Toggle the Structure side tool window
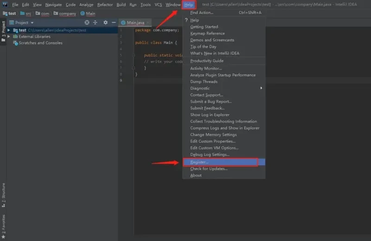The height and width of the screenshot is (241, 371). (x=3, y=194)
